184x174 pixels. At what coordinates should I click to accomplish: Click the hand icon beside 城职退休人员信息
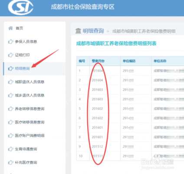10,82
